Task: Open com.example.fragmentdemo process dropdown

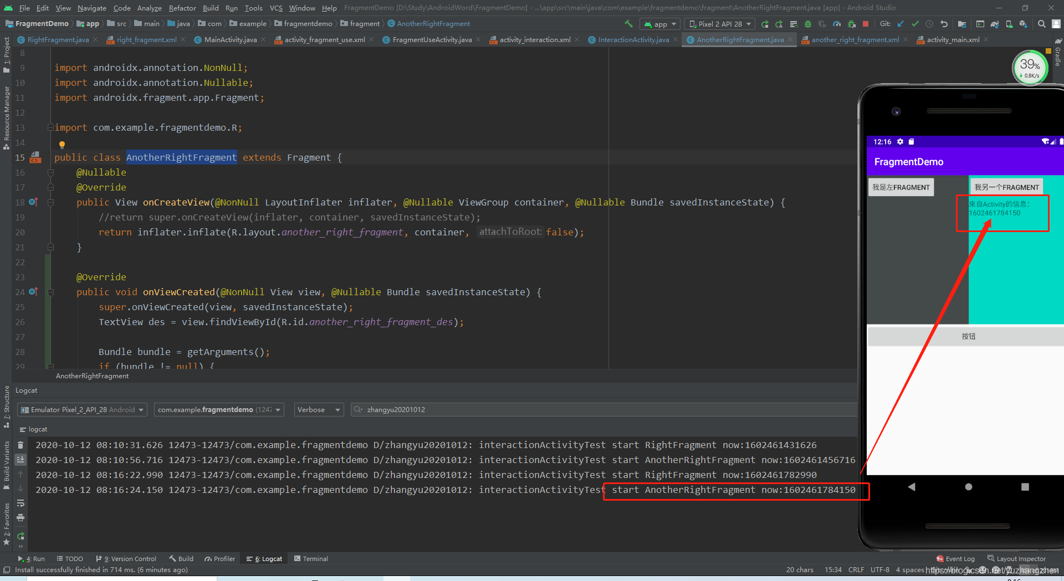Action: (x=219, y=410)
